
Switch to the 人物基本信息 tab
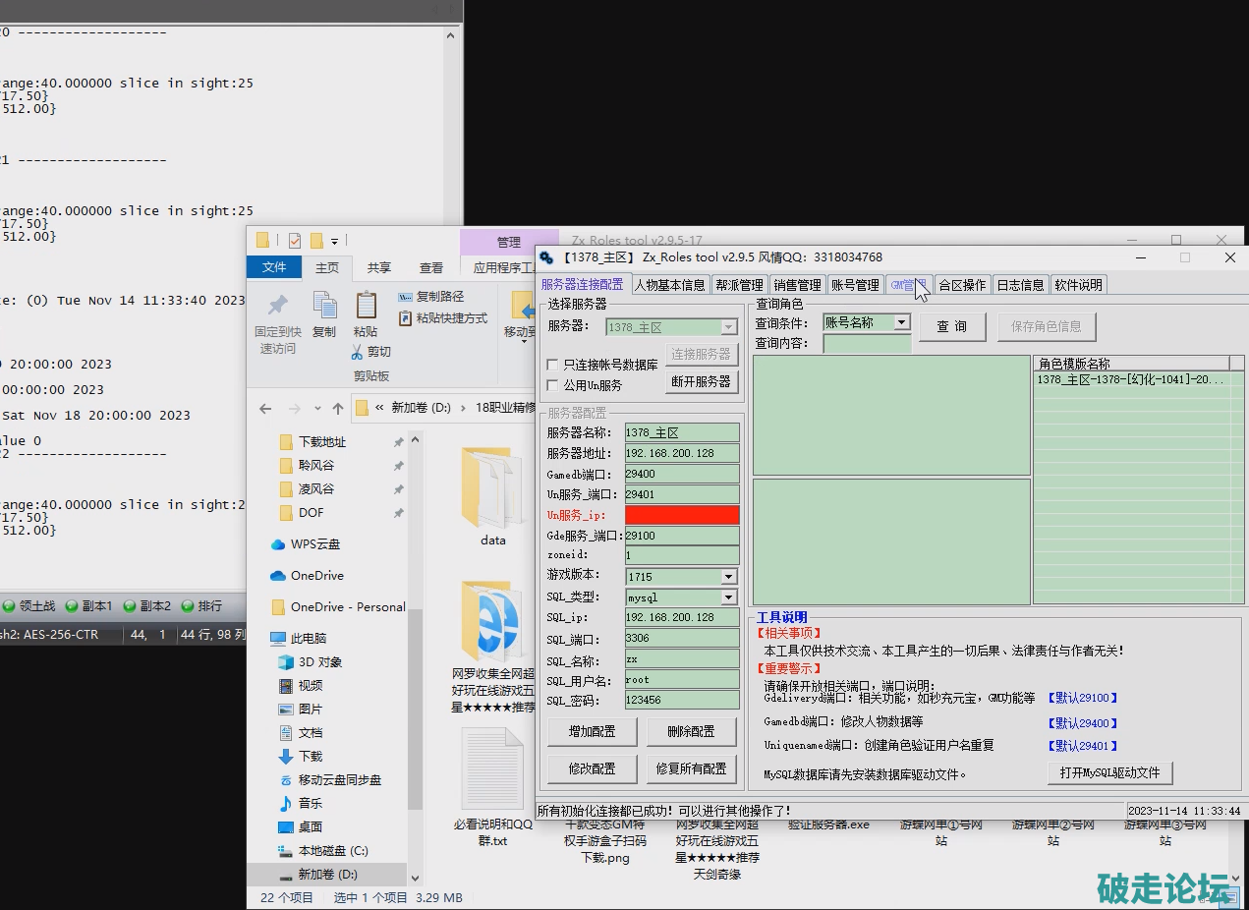(669, 285)
